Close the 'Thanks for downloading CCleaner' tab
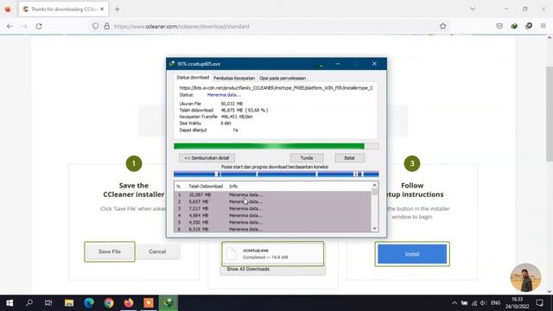The height and width of the screenshot is (311, 553). [102, 10]
